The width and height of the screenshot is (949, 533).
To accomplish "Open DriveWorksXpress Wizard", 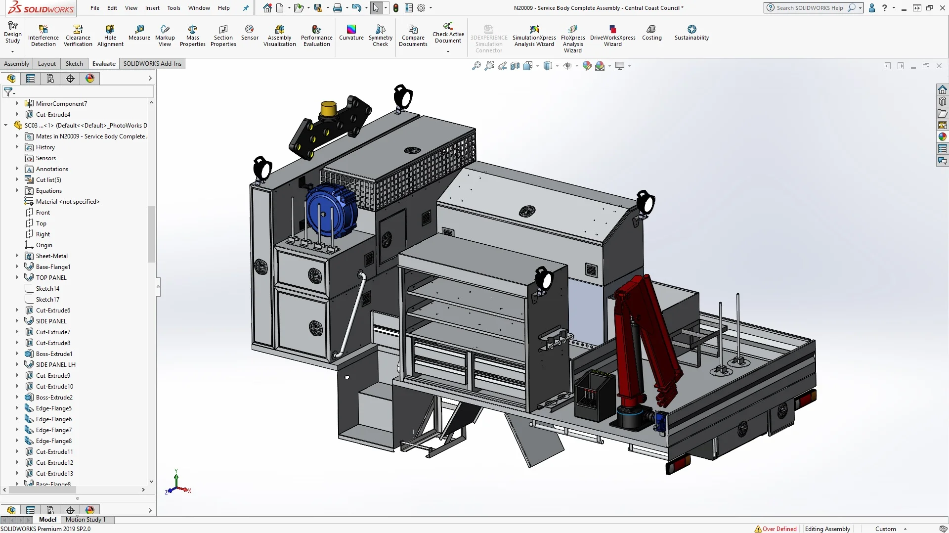I will 613,36.
